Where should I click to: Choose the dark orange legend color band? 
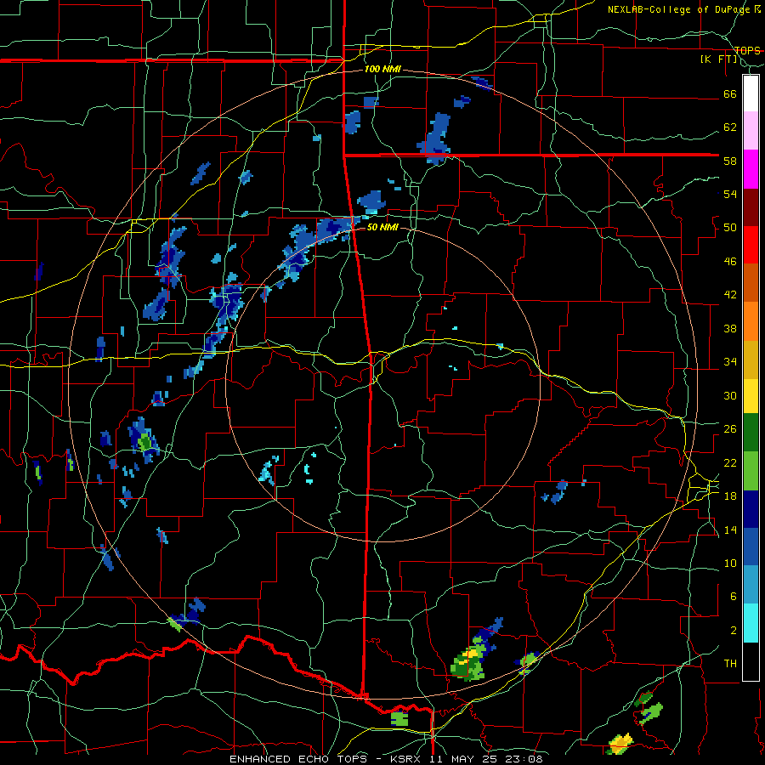(x=751, y=282)
